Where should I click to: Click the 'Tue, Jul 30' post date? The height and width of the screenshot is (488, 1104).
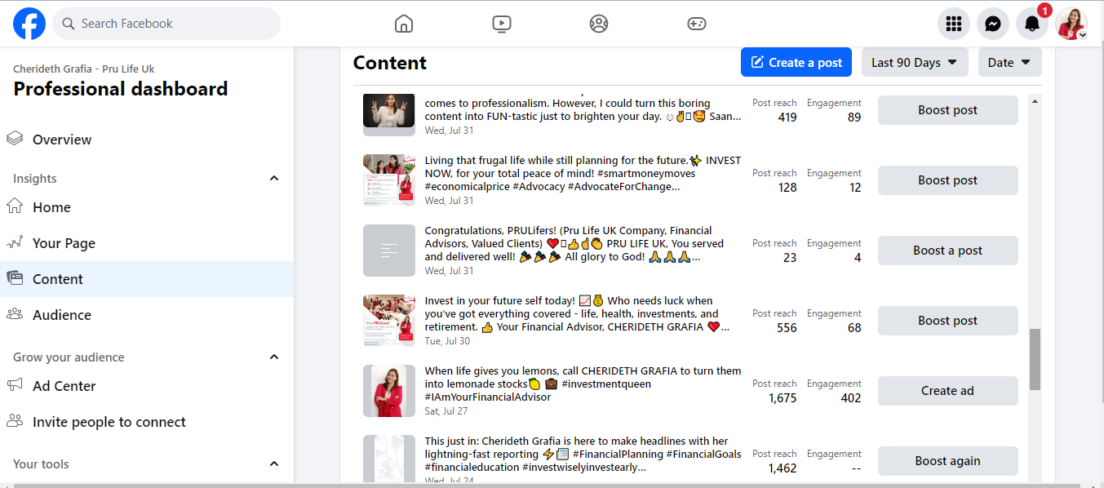tap(447, 341)
